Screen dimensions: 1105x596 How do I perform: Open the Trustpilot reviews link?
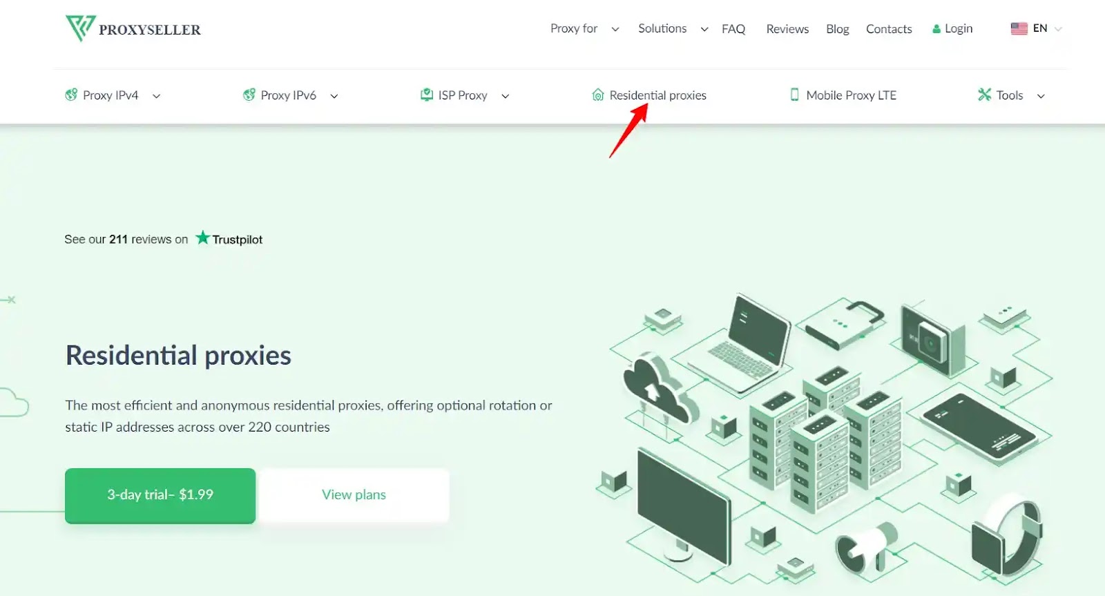tap(229, 239)
